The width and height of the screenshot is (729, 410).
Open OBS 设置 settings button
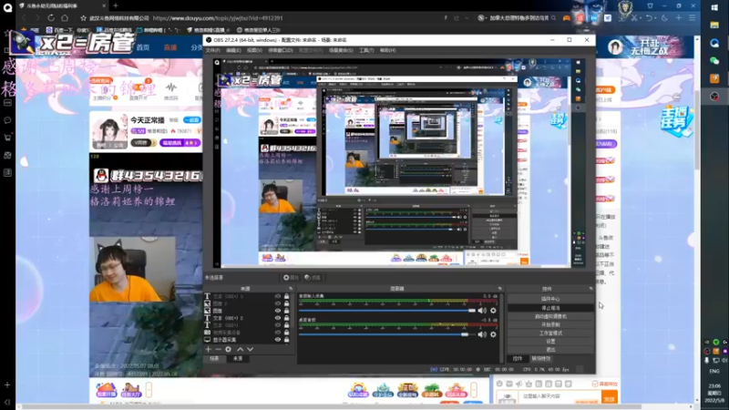click(x=550, y=341)
